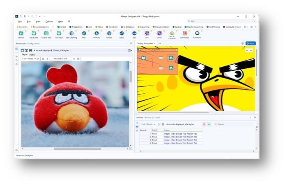
Task: Select the Input Data tool icon
Action: point(34,34)
